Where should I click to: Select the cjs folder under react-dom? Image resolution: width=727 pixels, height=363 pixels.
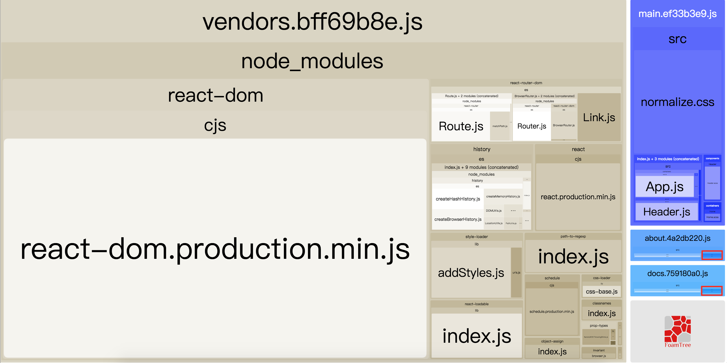pos(215,125)
